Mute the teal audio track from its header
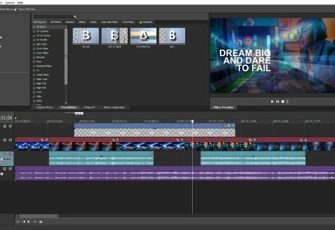335x230 pixels. click(5, 154)
